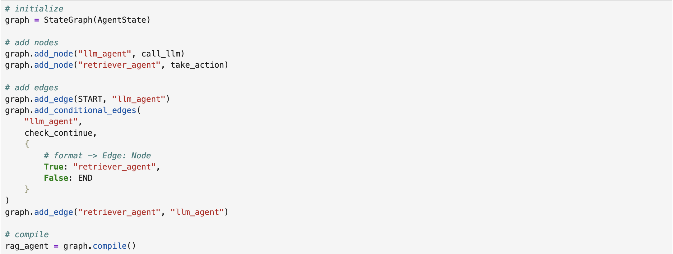This screenshot has width=673, height=254.
Task: Click "retriever_agent" string next to True
Action: pos(114,167)
